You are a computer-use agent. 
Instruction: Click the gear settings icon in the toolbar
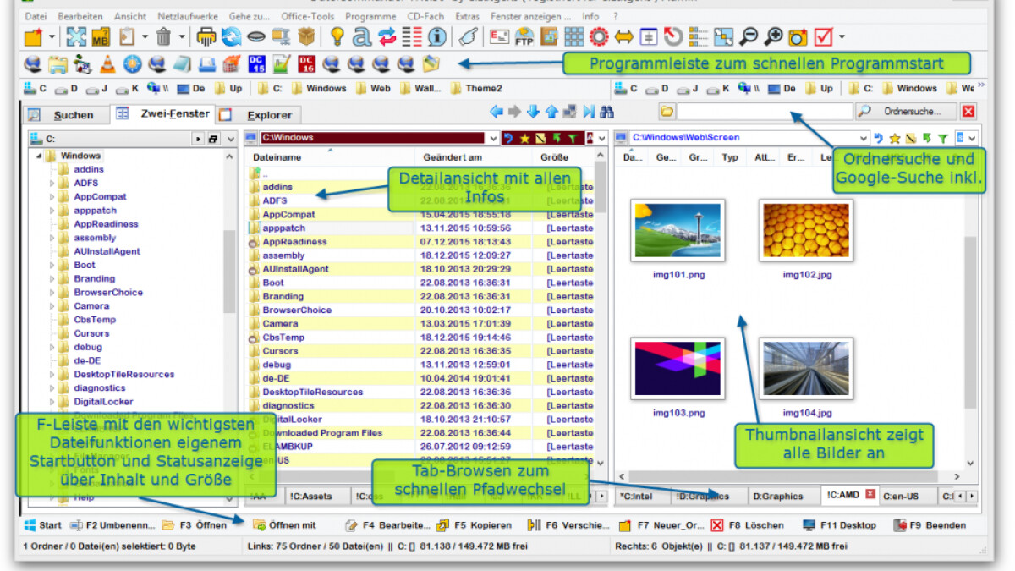pyautogui.click(x=599, y=36)
